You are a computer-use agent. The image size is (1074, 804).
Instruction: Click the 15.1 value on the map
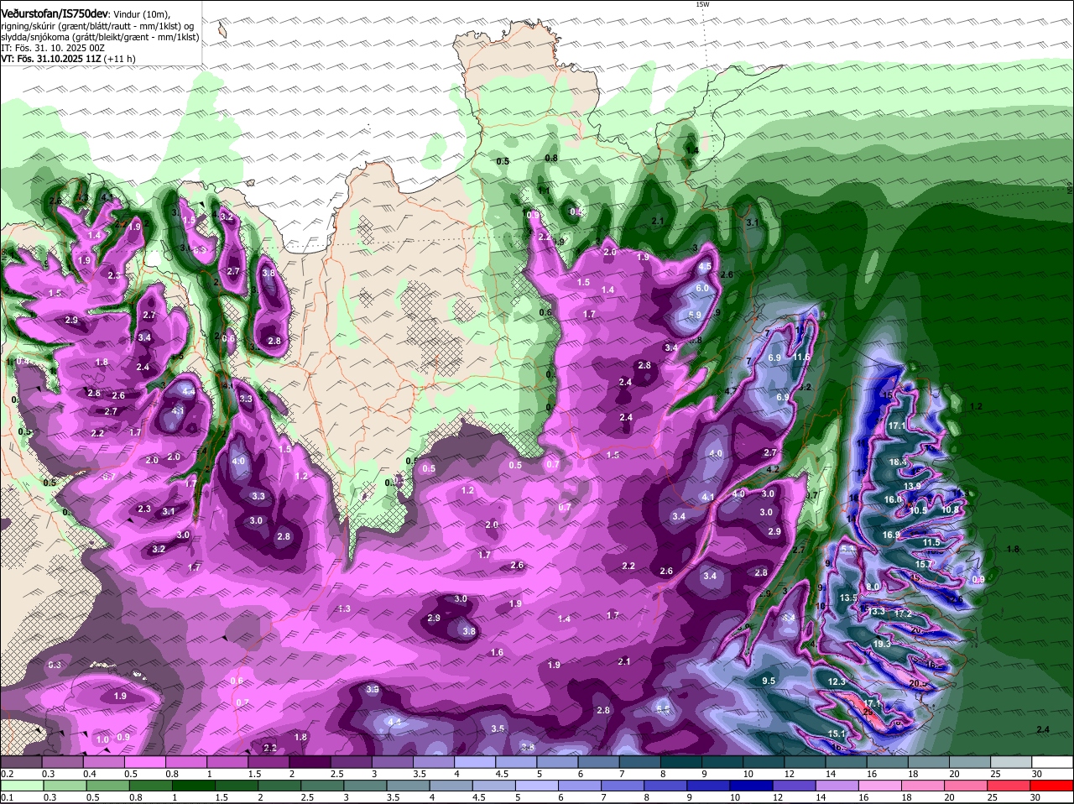point(837,734)
